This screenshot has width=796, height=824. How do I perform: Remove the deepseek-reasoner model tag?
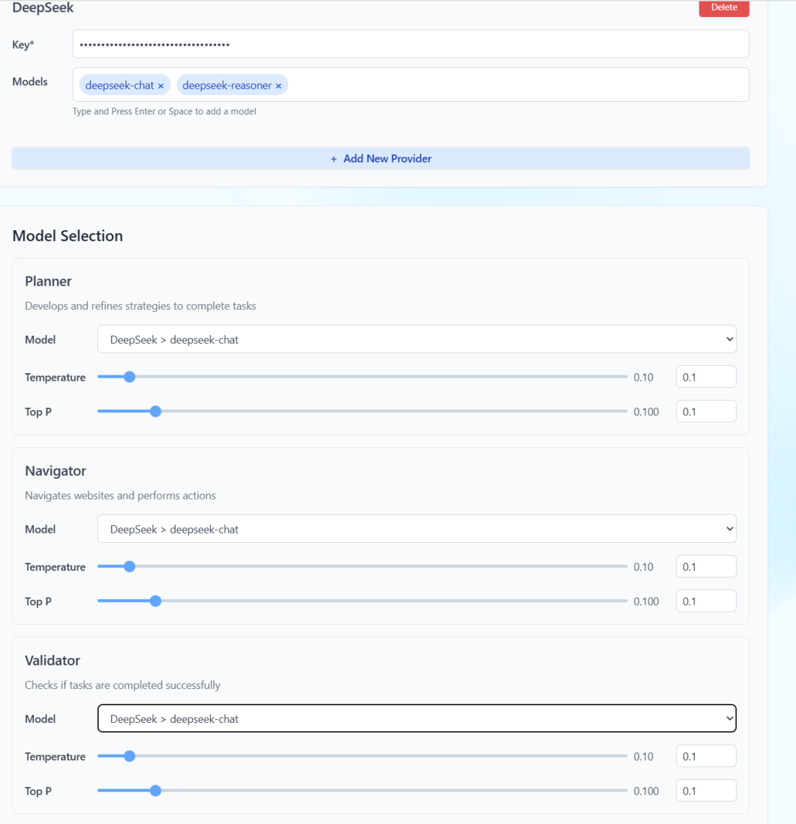[279, 86]
